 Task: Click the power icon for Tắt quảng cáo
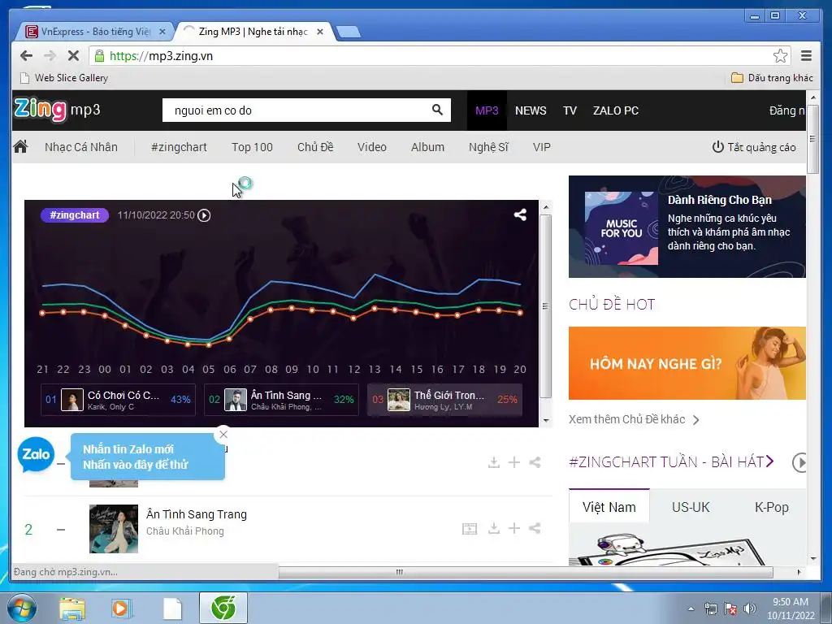(x=718, y=147)
